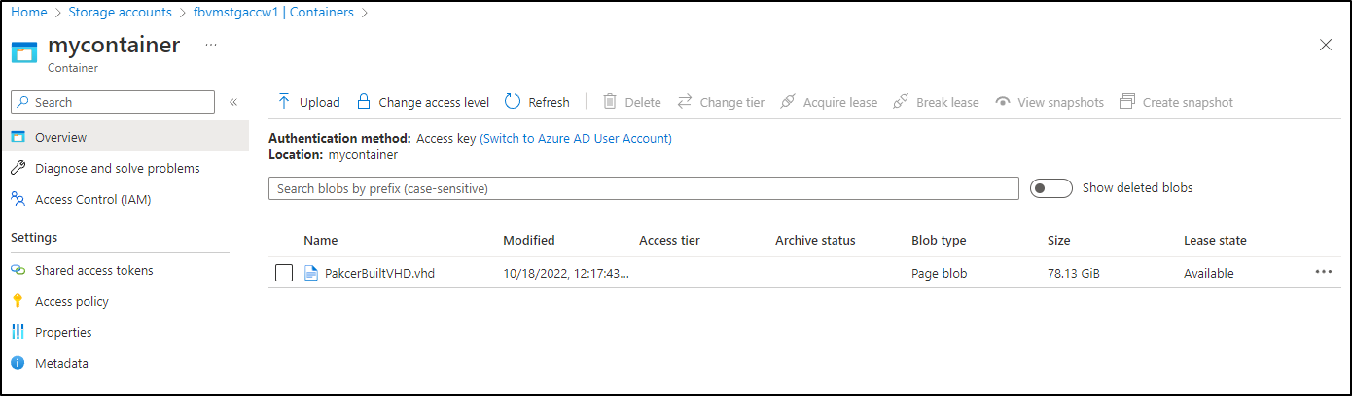Screen dimensions: 1352x396
Task: Click the Upload button label
Action: tap(319, 102)
